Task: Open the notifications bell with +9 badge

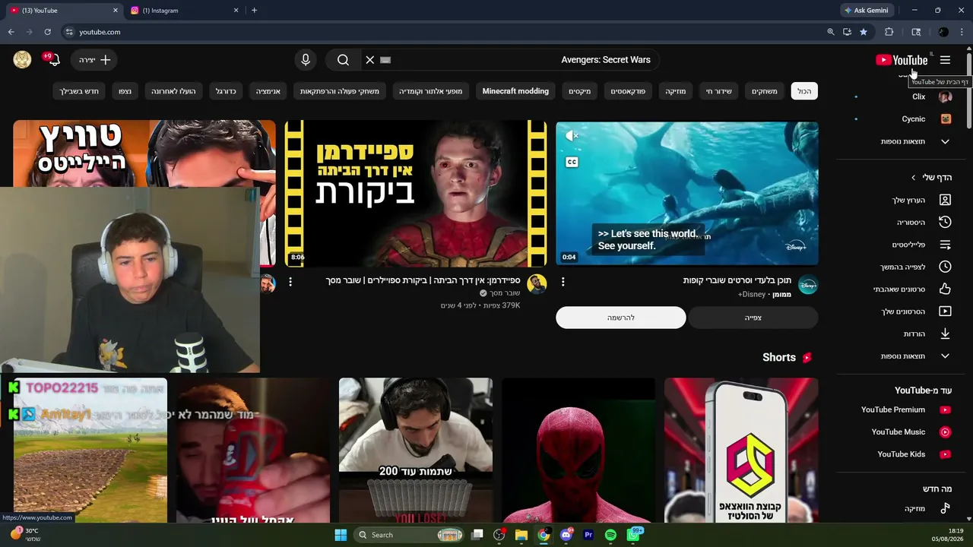Action: (x=52, y=59)
